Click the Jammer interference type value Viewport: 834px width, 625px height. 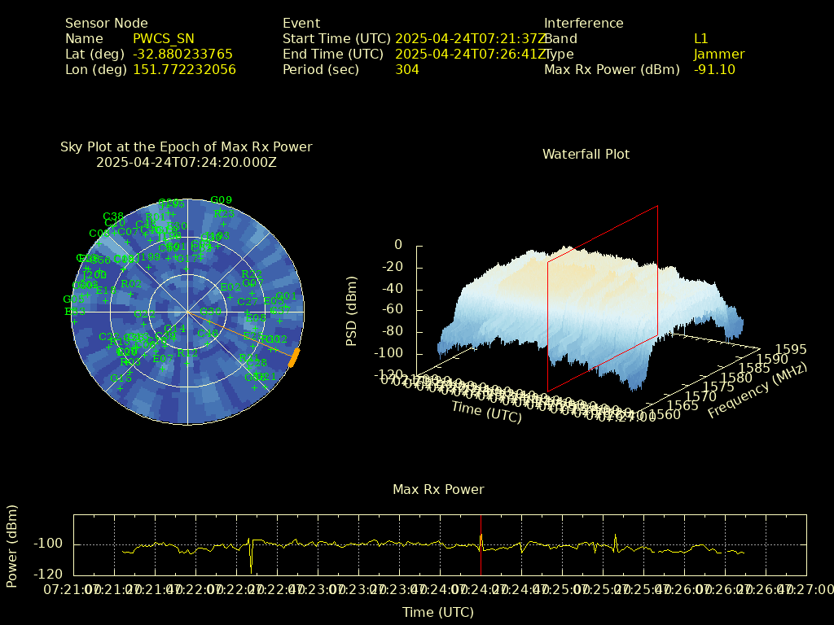click(x=719, y=55)
